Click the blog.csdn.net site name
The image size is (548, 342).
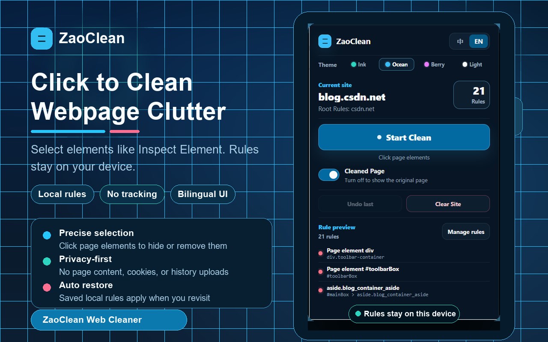(352, 97)
